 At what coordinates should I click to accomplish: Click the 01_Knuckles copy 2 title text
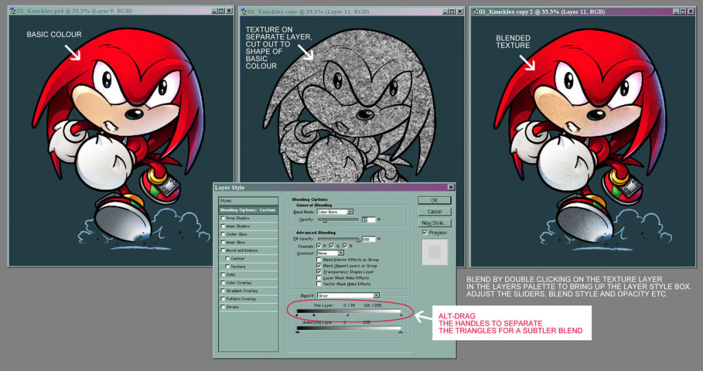tap(542, 12)
